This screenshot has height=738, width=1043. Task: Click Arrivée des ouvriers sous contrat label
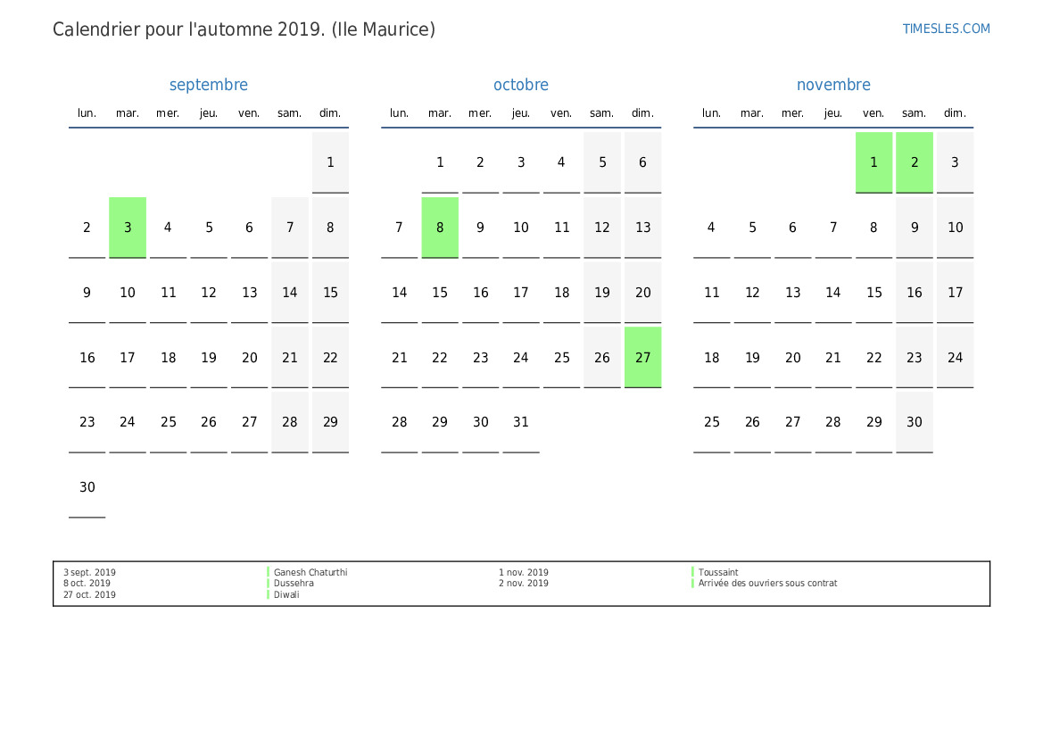(767, 584)
